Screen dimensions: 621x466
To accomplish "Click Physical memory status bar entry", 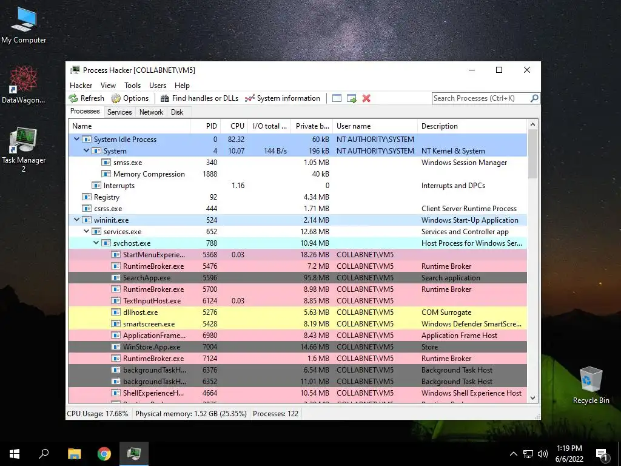I will pos(191,414).
